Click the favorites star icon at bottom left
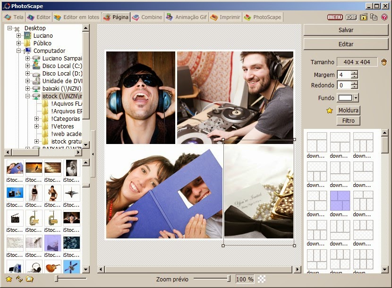The width and height of the screenshot is (392, 288). pyautogui.click(x=9, y=279)
